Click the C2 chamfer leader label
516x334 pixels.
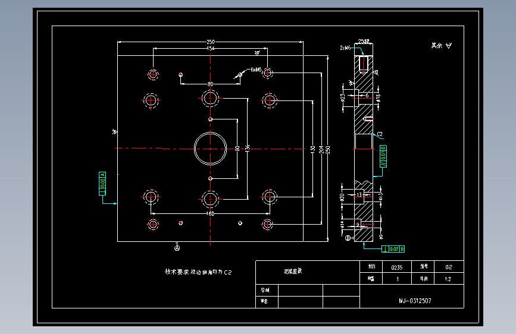[x=380, y=134]
